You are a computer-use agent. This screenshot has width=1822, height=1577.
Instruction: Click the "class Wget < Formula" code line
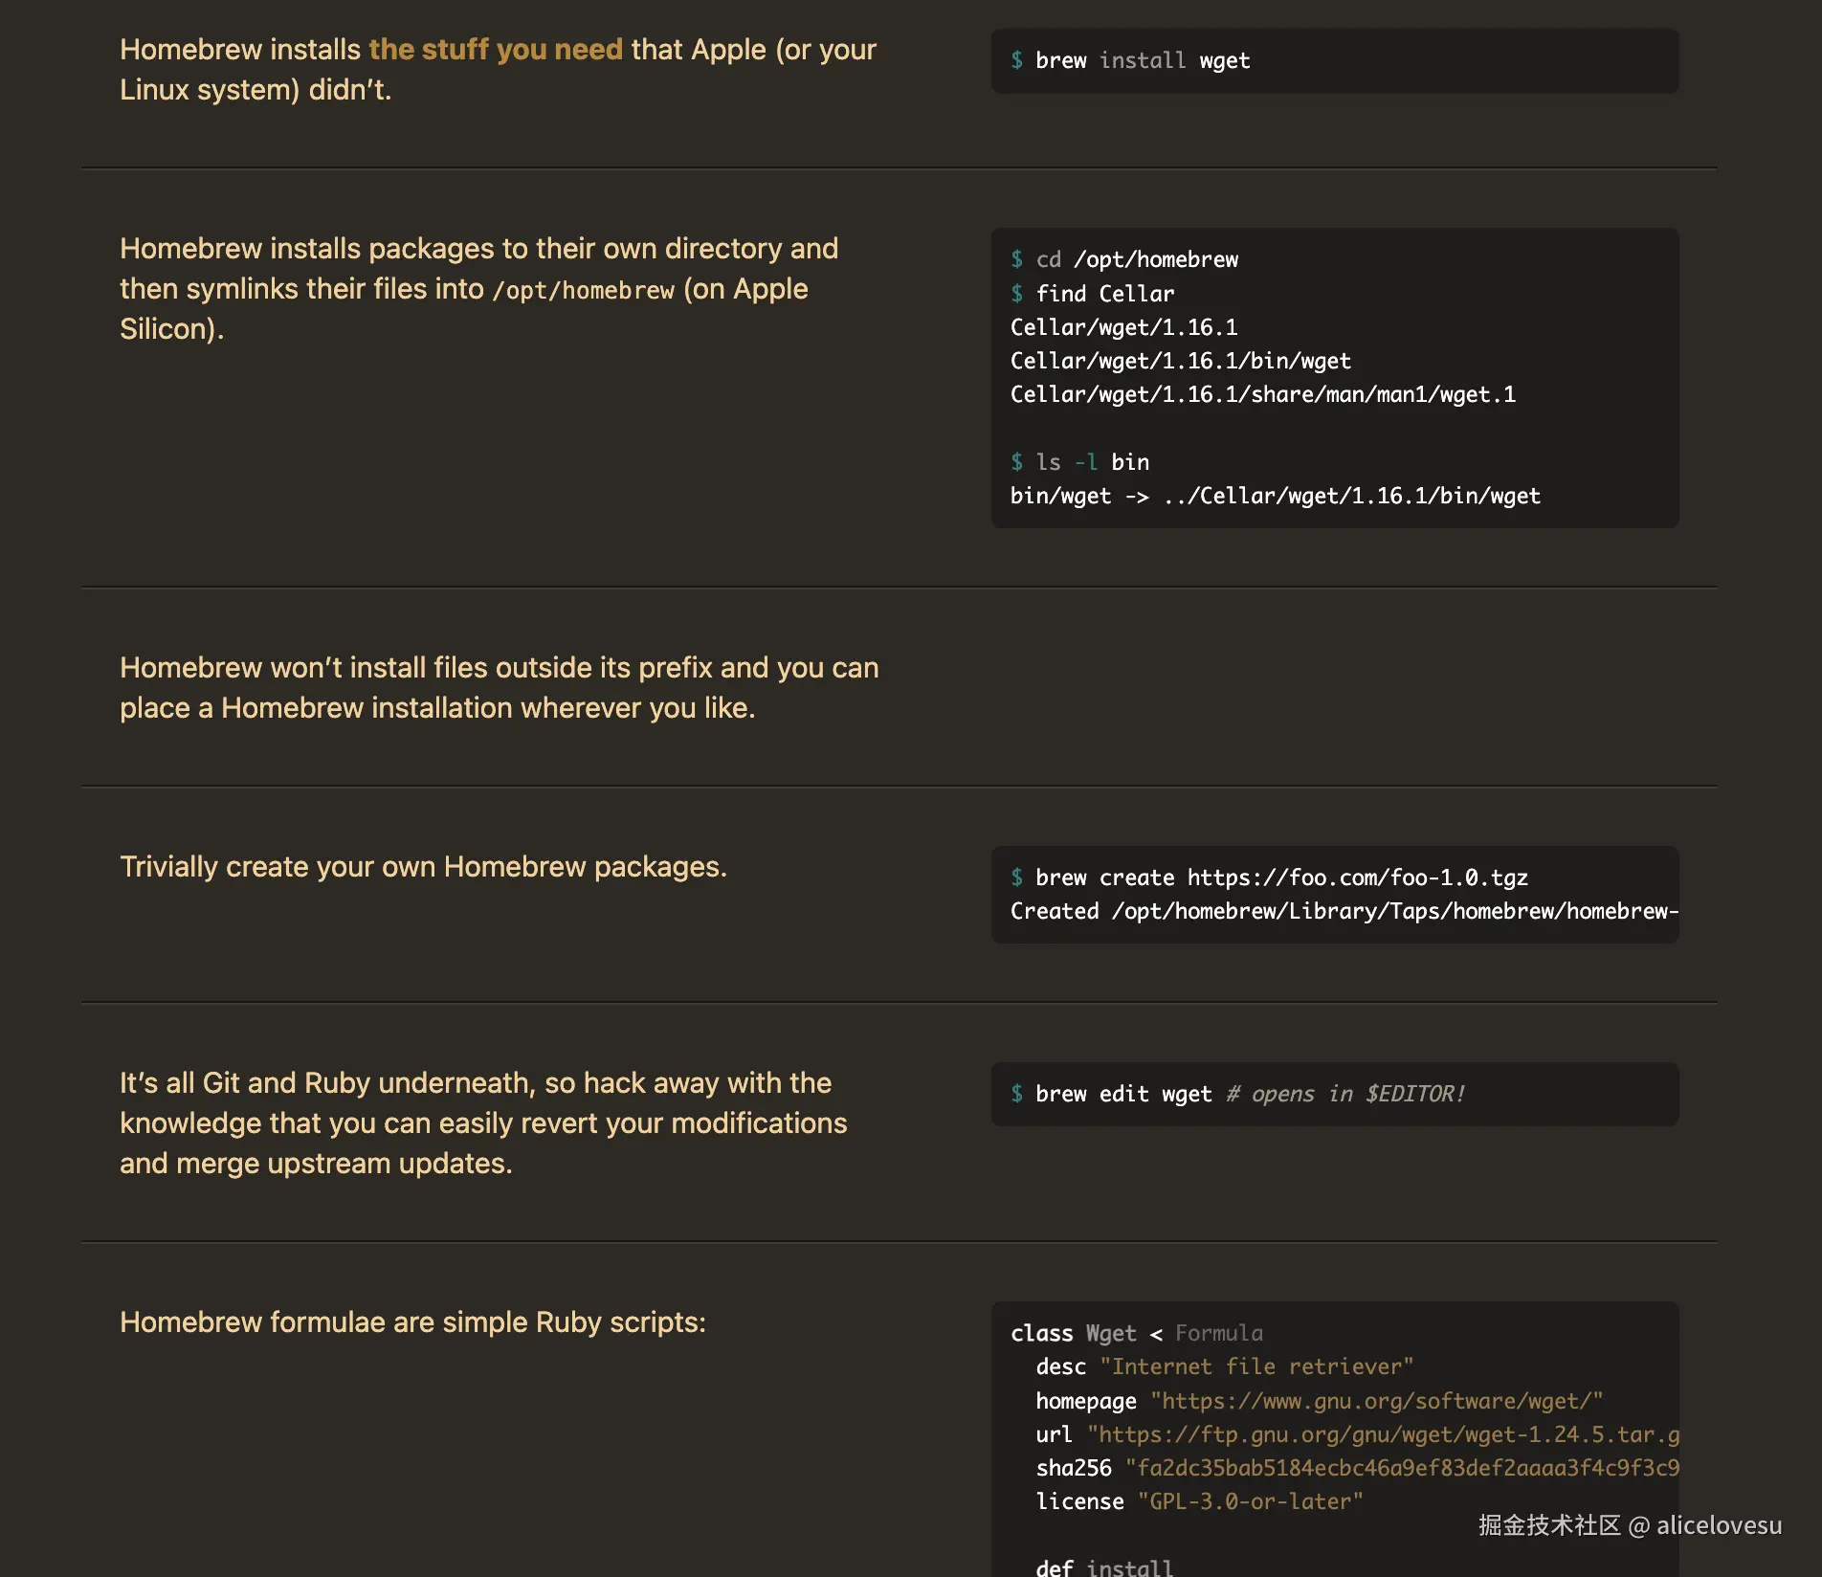coord(1136,1333)
